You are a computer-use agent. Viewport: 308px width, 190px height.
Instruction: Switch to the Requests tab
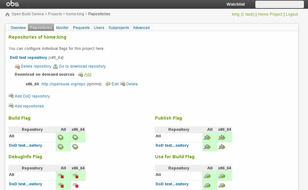tap(81, 28)
